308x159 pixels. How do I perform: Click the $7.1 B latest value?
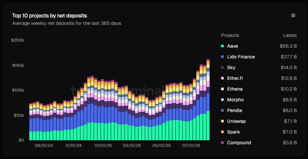point(290,121)
